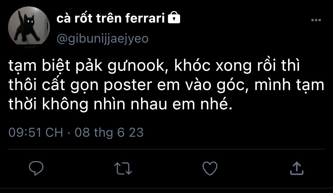This screenshot has width=333, height=193.
Task: Click the retweet arrows icon
Action: click(123, 168)
